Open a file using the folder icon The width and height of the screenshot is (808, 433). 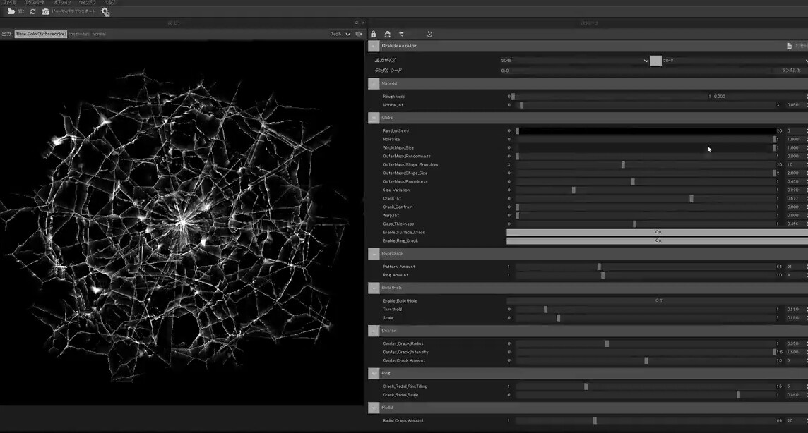tap(13, 11)
